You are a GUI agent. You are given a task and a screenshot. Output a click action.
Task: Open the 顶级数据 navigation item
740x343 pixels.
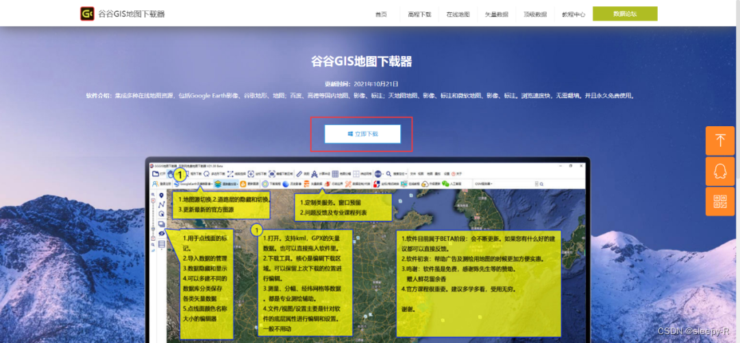(534, 14)
